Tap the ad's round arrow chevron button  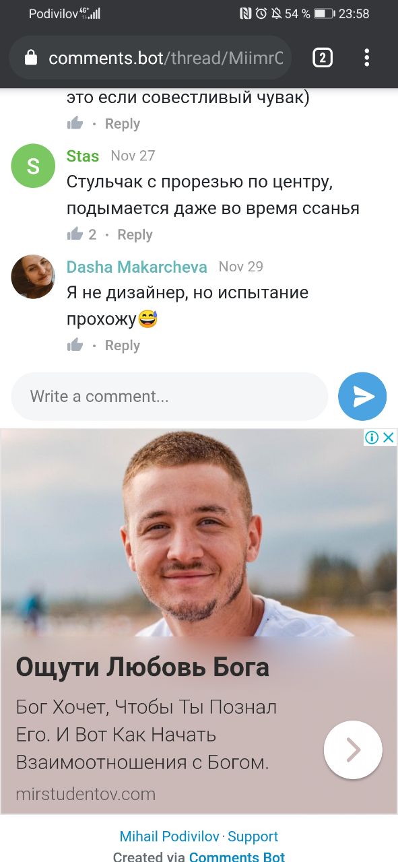353,750
